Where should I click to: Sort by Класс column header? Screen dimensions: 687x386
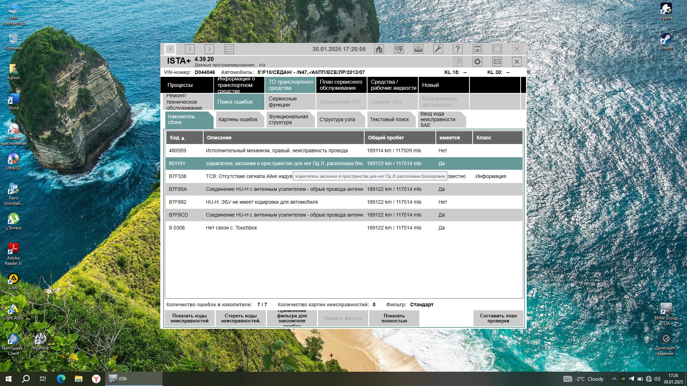coord(498,138)
